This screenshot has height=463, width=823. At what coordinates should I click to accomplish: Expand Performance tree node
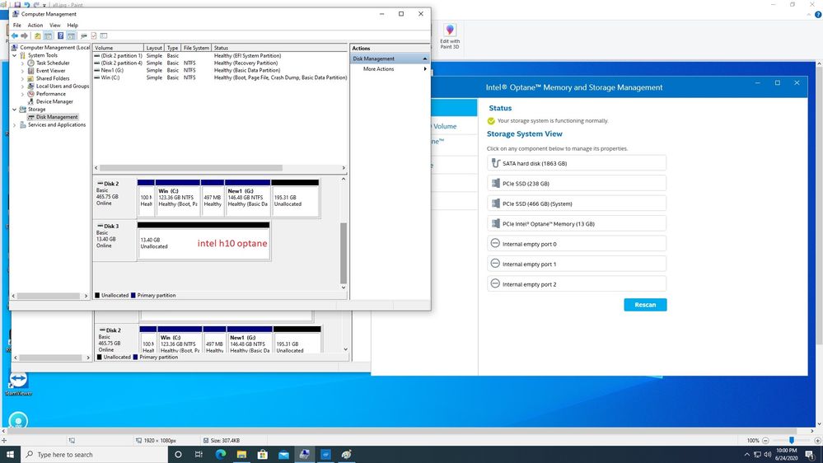(x=22, y=94)
